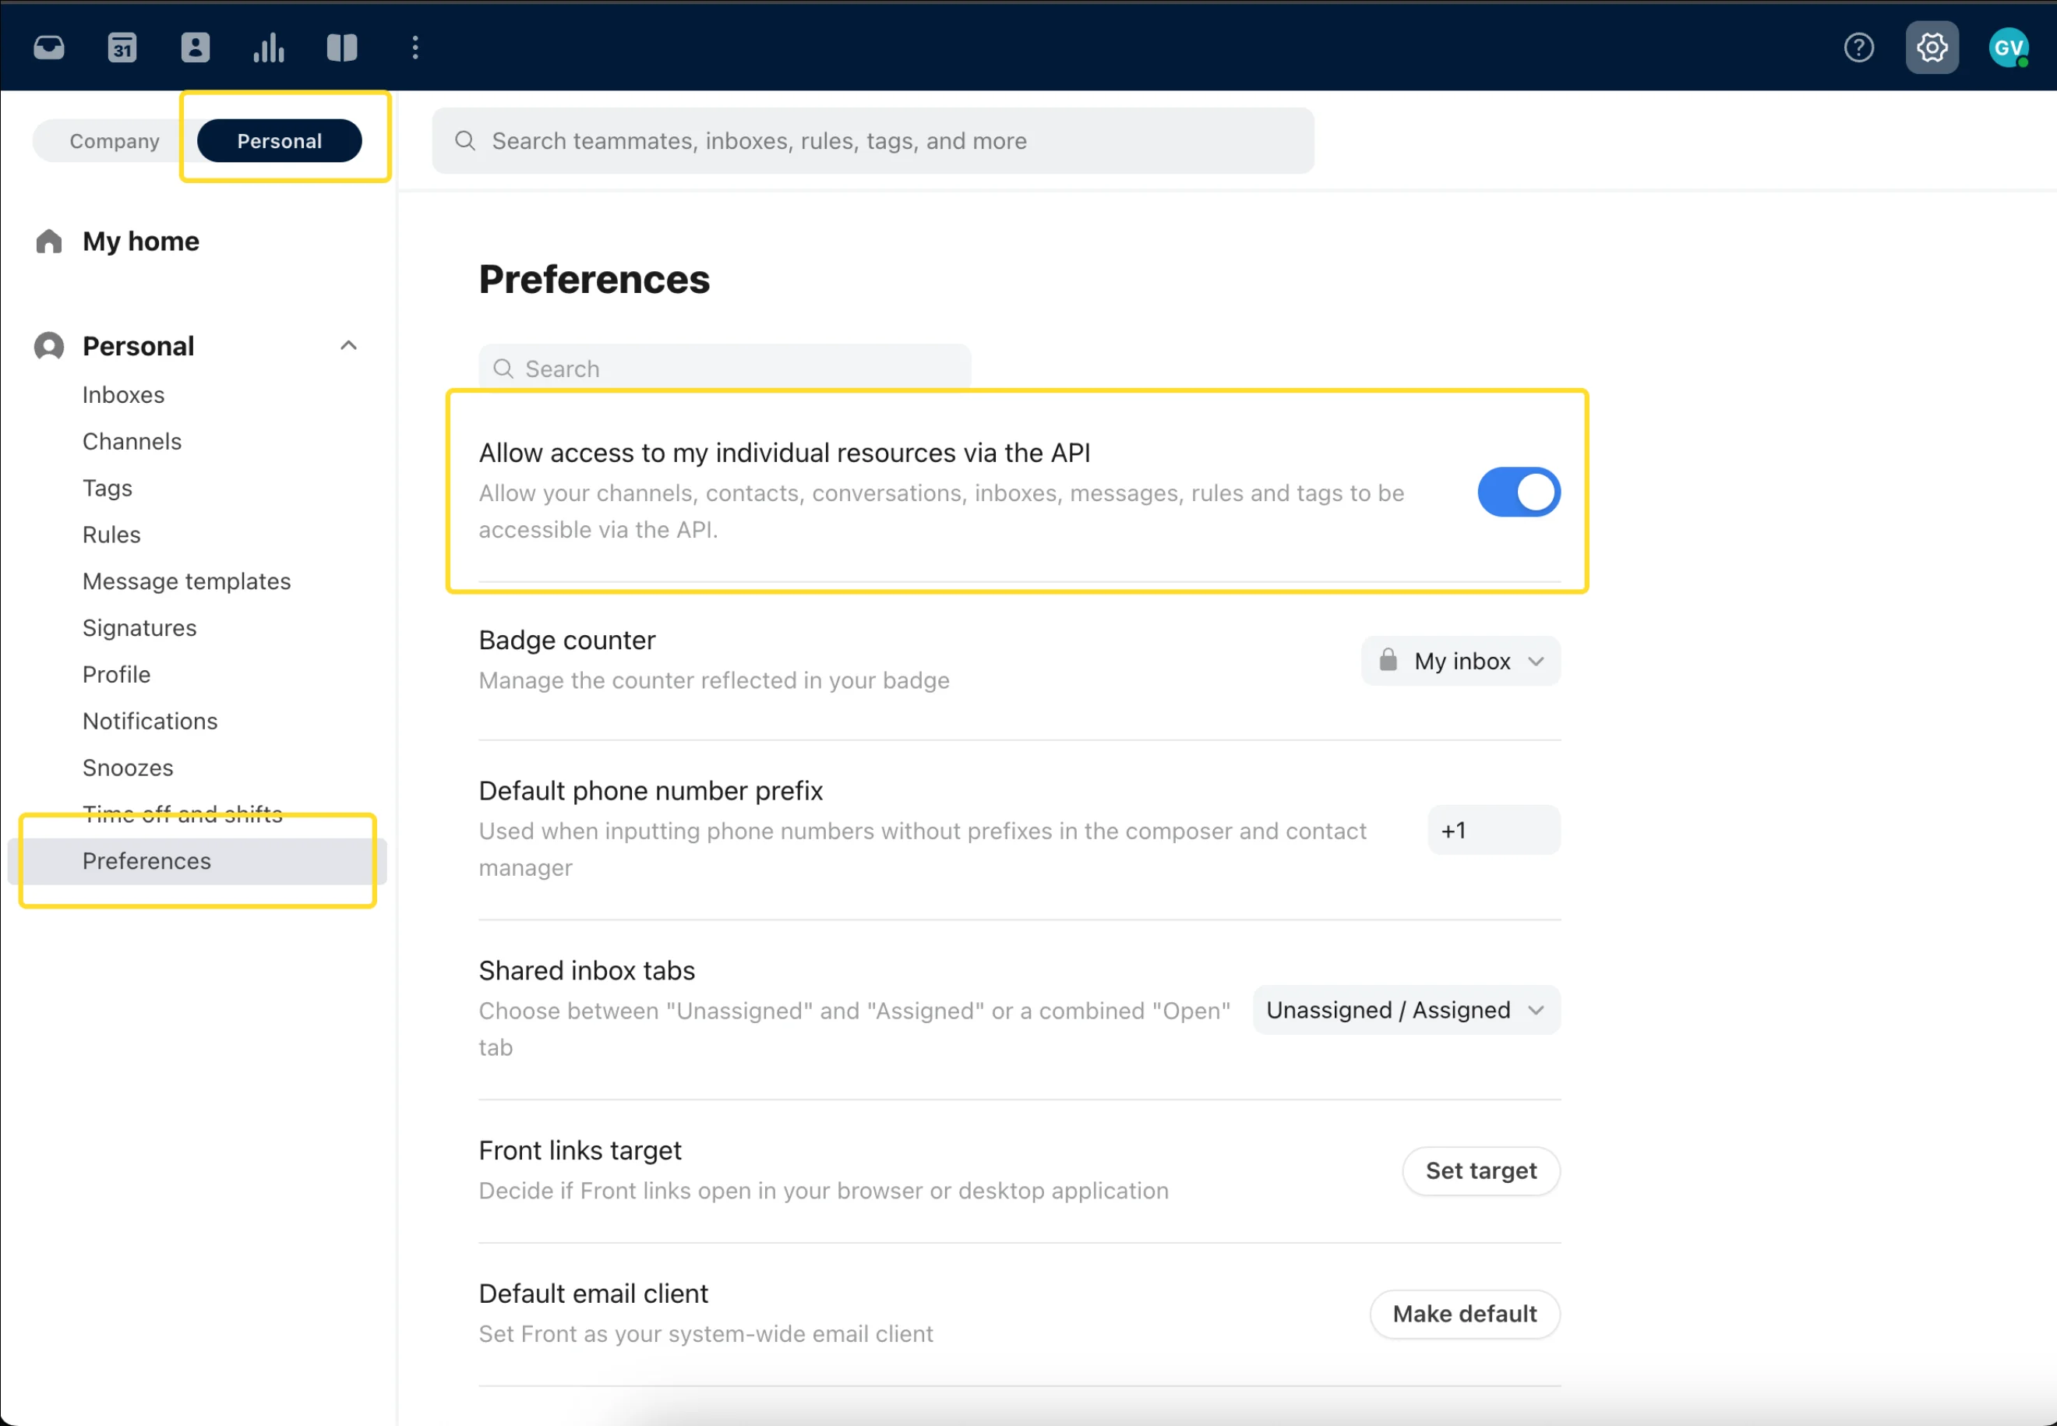The height and width of the screenshot is (1426, 2057).
Task: Click the Default phone number prefix label
Action: 651,791
